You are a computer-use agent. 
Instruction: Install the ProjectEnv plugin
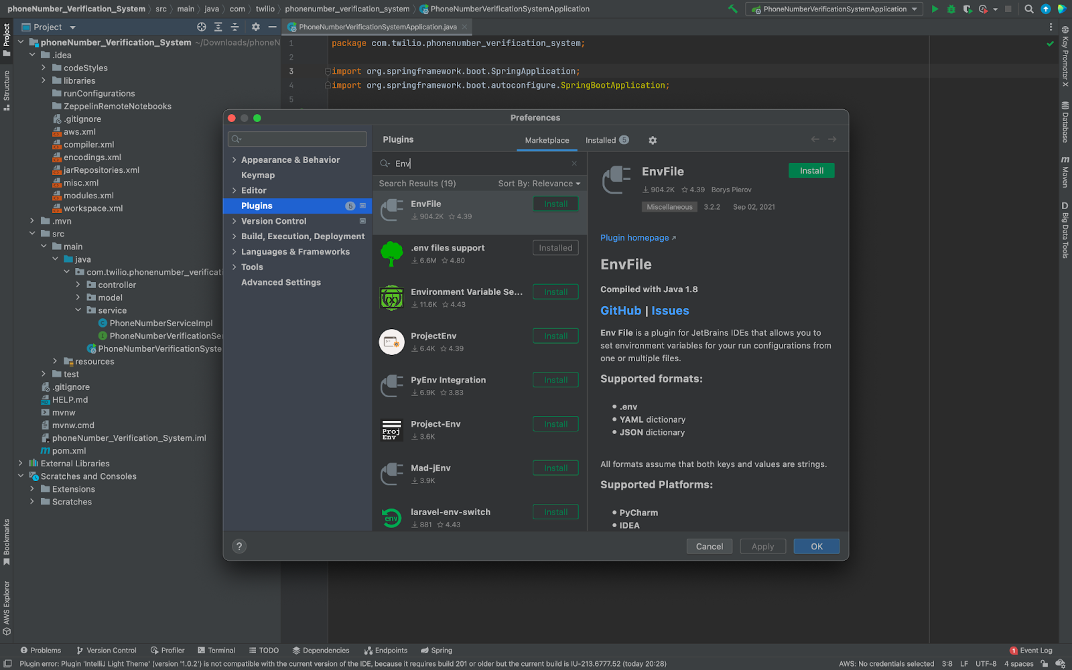[x=555, y=336]
